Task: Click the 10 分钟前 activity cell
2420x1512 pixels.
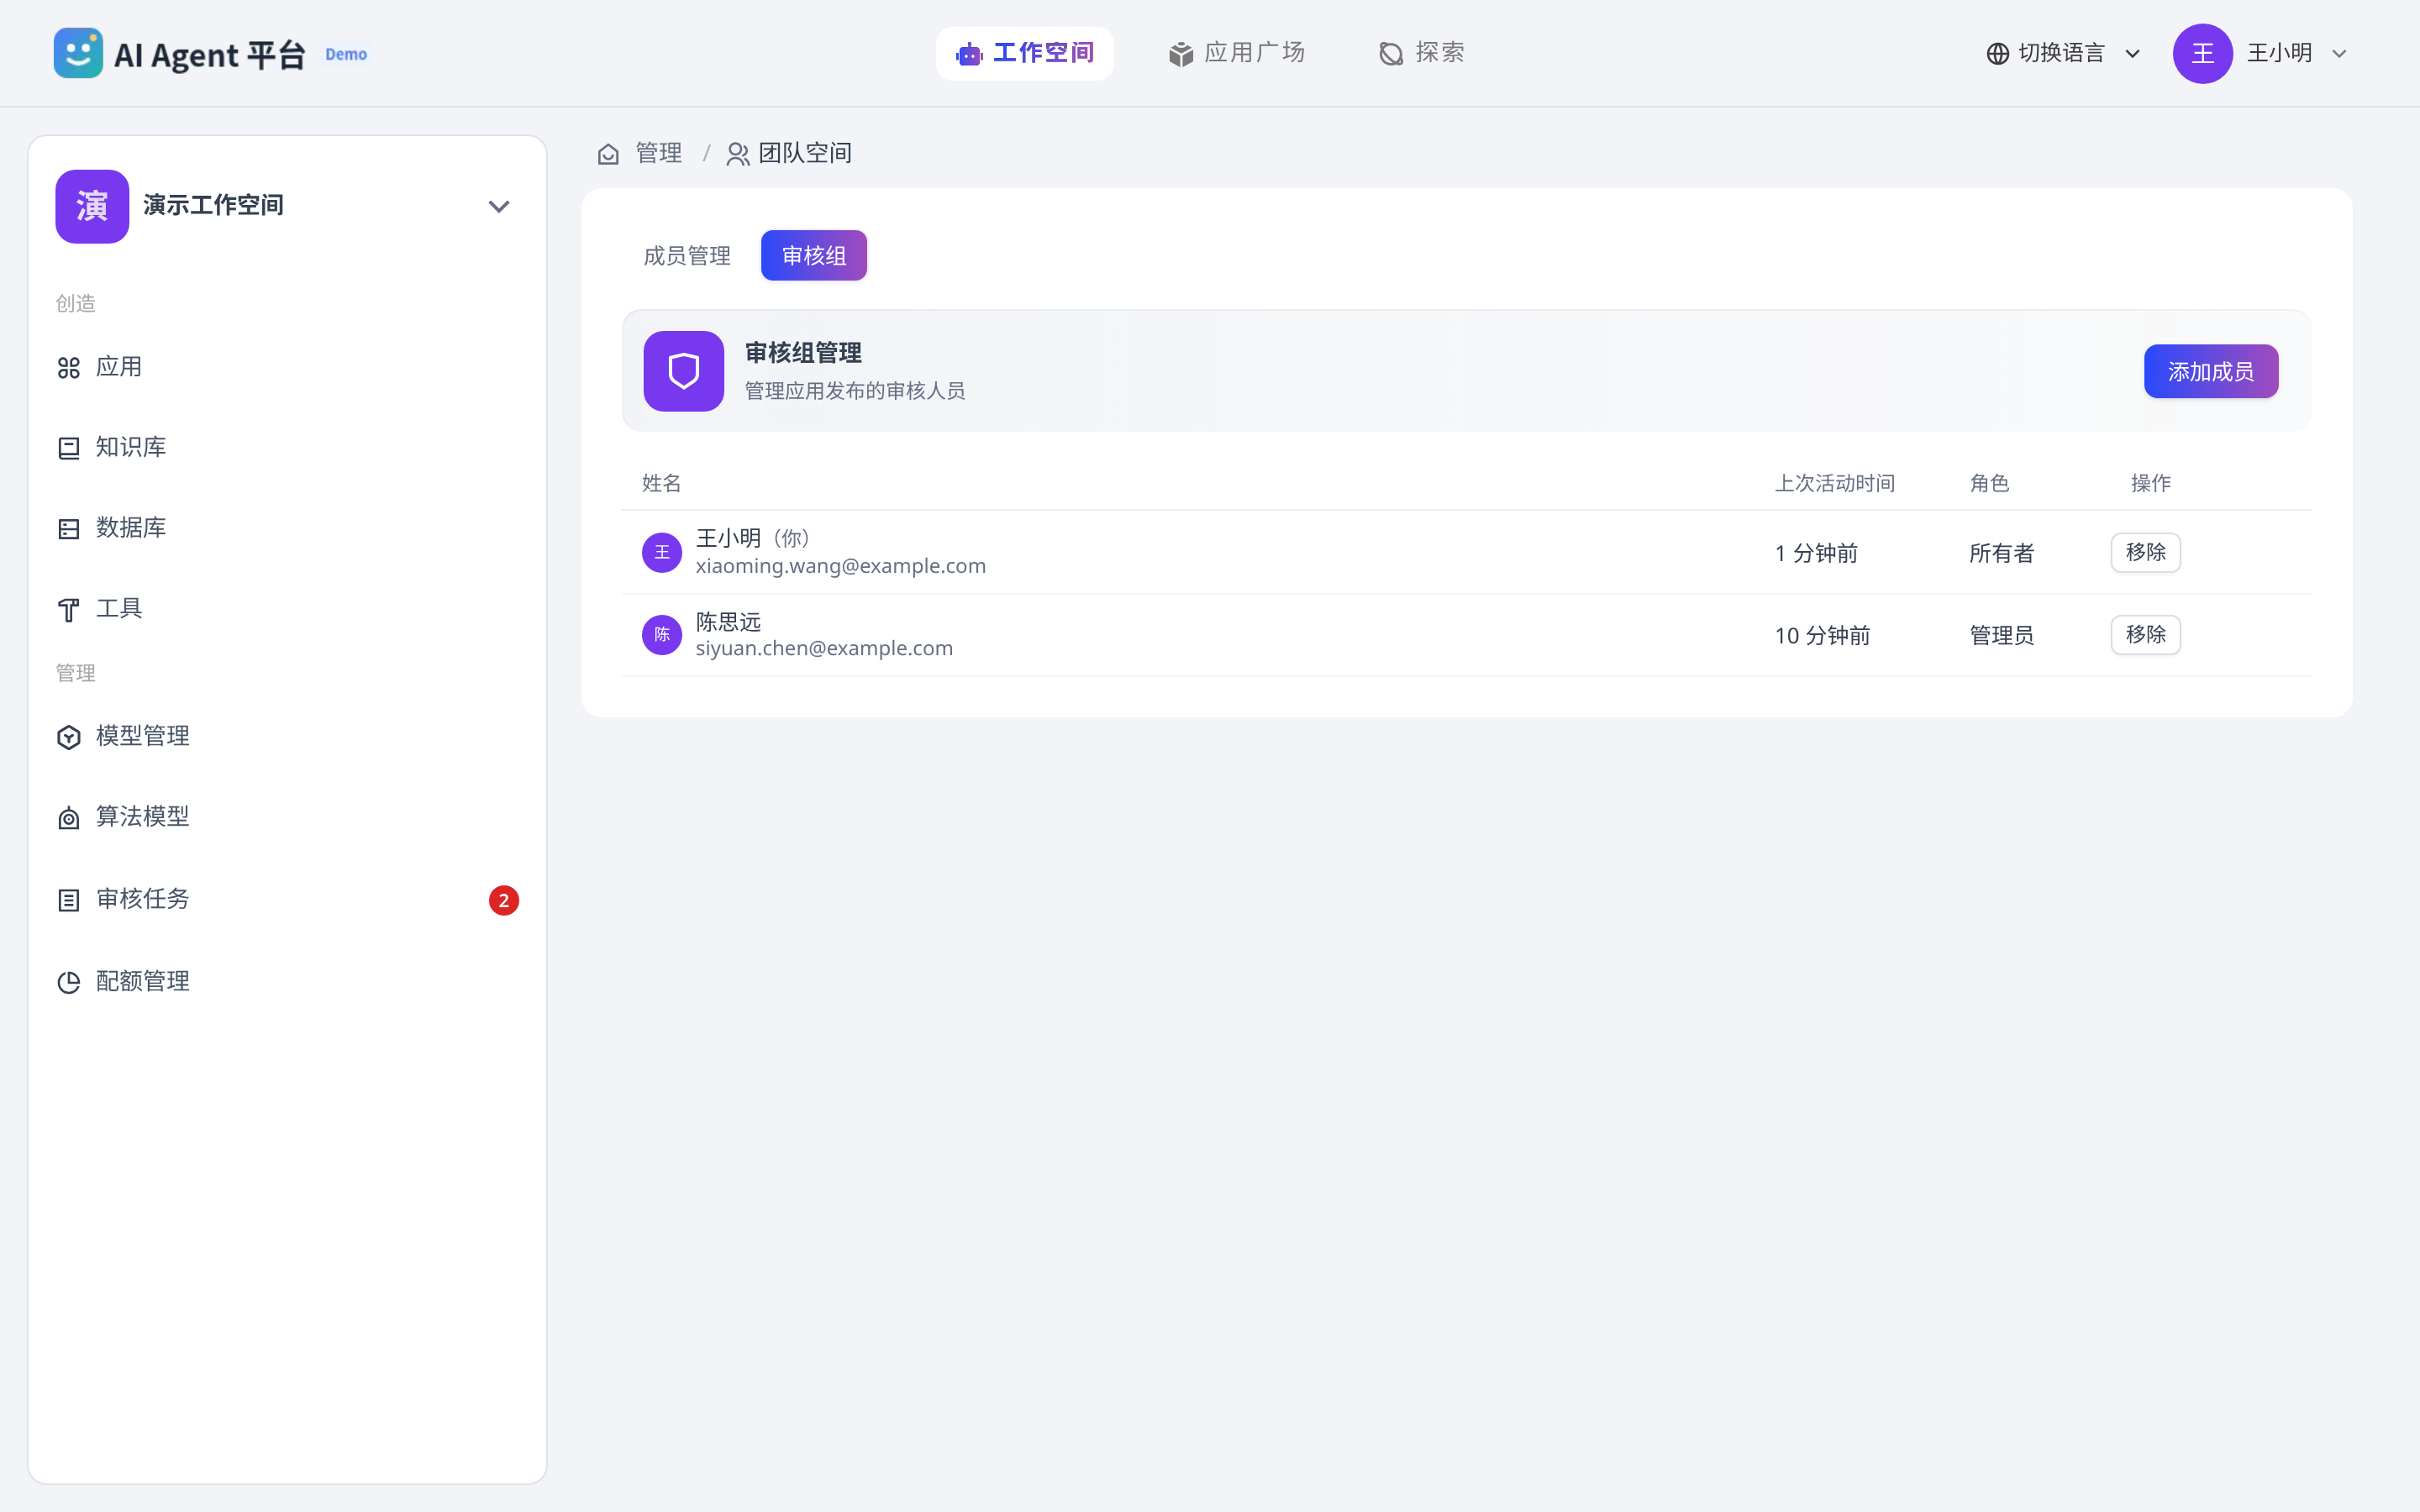Action: (1823, 636)
